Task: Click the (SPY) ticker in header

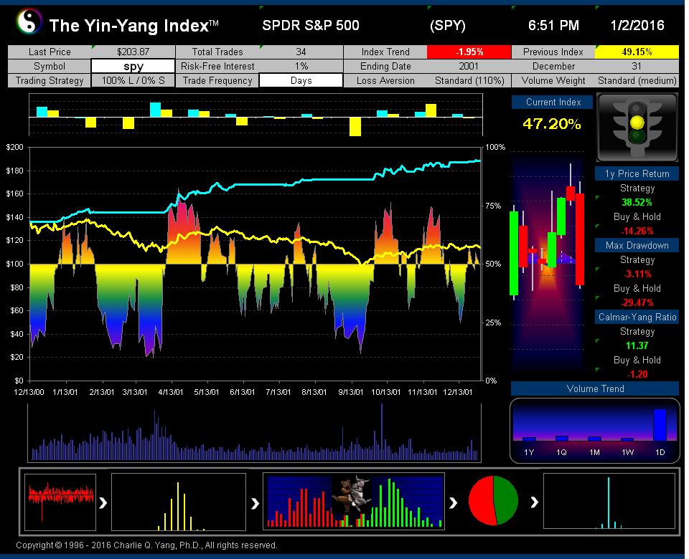Action: coord(447,26)
